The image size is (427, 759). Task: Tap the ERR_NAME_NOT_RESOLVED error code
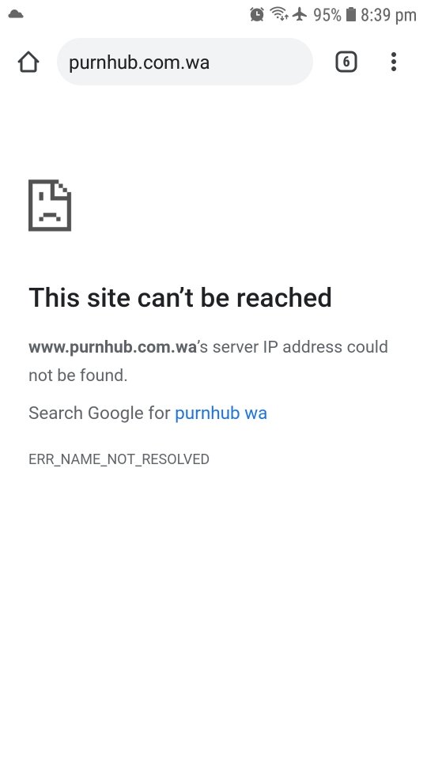119,459
